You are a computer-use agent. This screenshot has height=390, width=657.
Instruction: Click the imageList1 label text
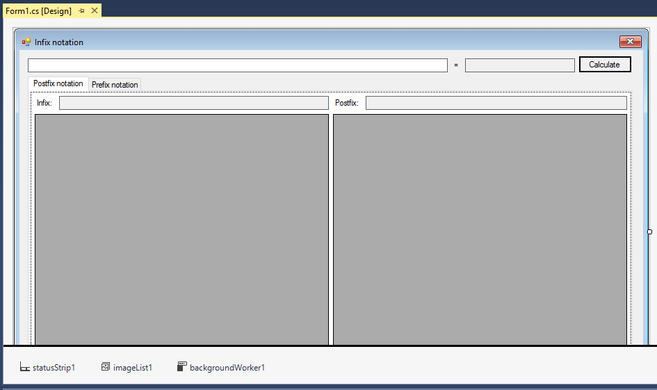click(133, 367)
